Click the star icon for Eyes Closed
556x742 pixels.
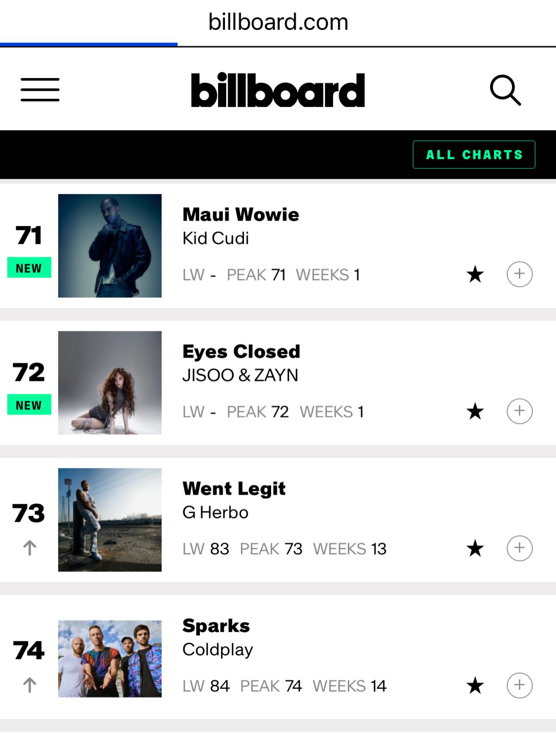coord(475,412)
